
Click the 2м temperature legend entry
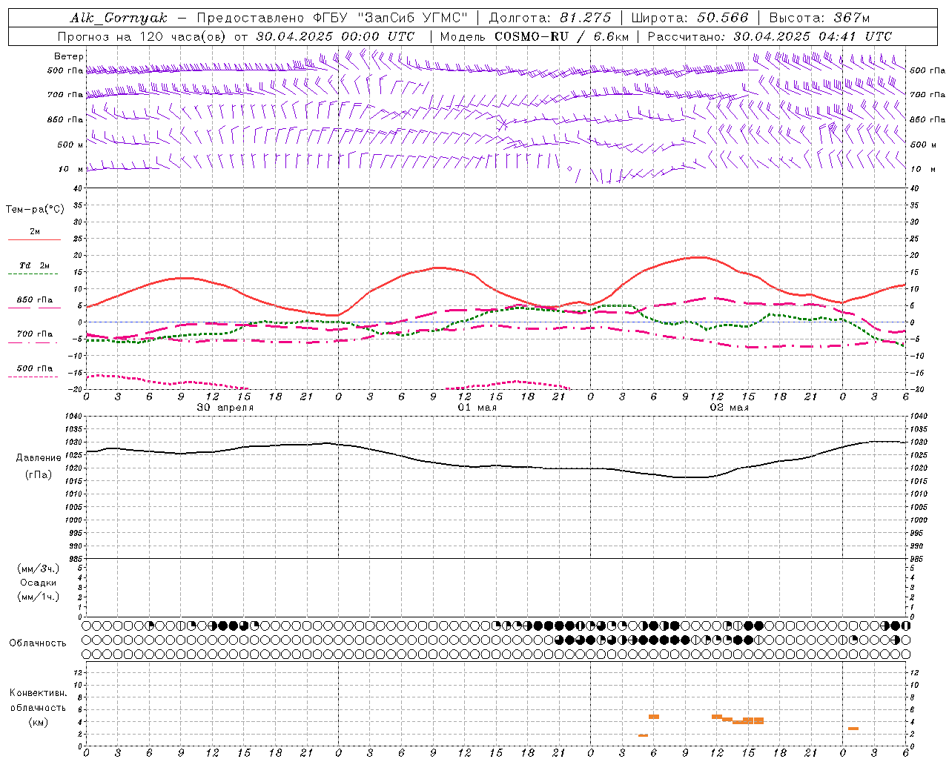(35, 231)
